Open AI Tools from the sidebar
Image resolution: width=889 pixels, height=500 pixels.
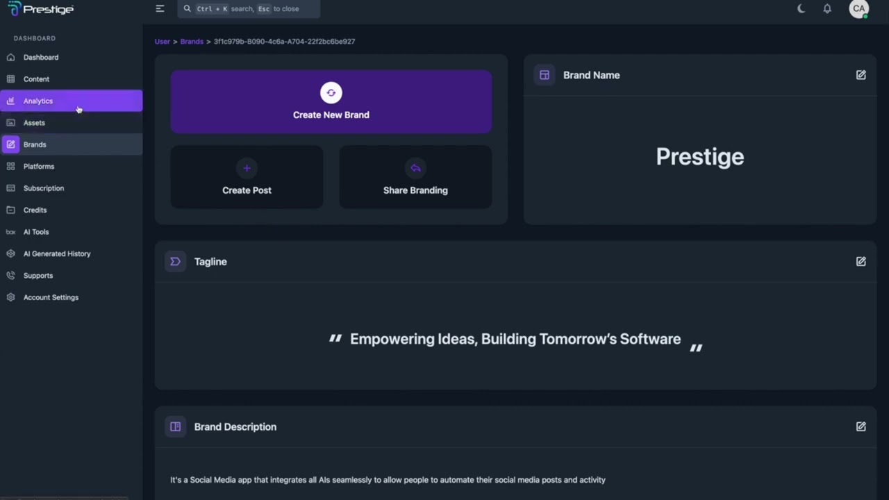[36, 232]
